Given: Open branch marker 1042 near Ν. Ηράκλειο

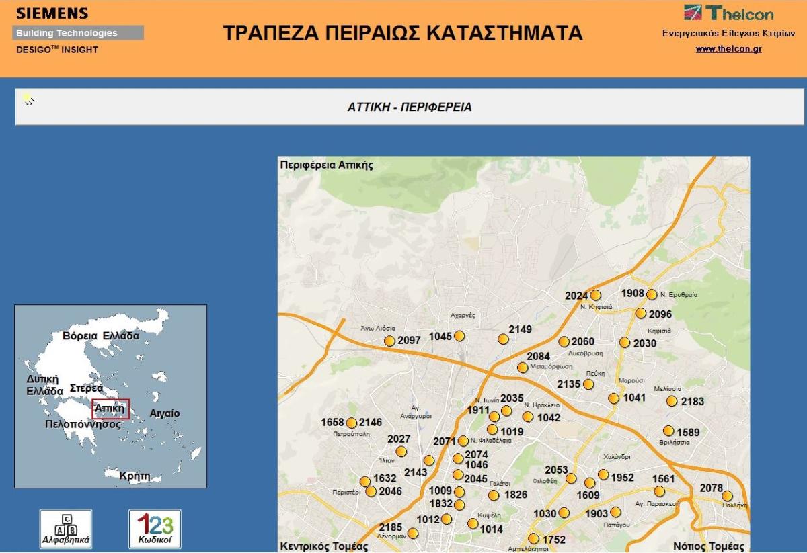Looking at the screenshot, I should pos(527,417).
